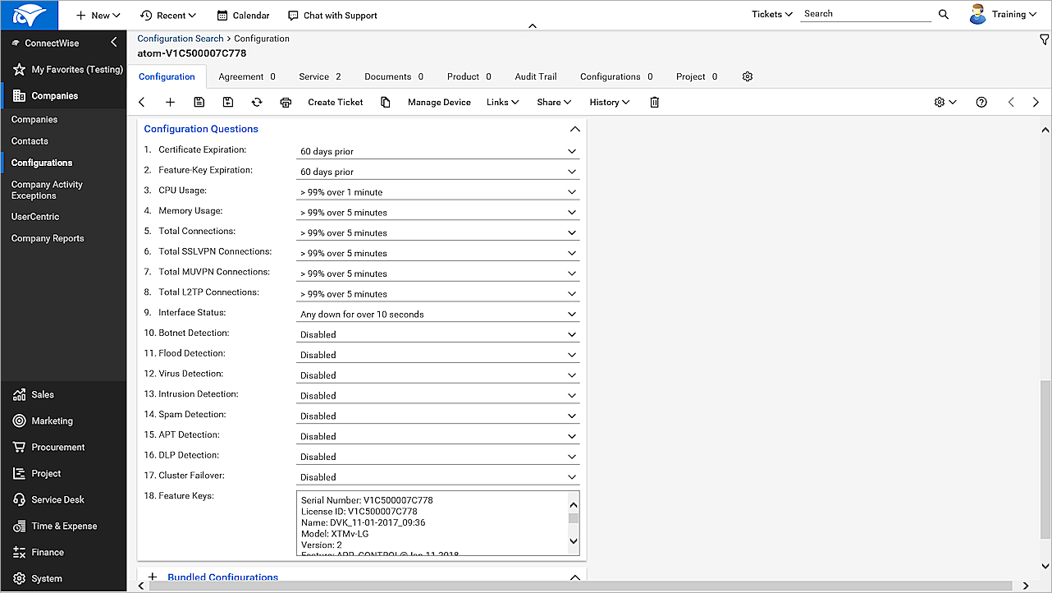Click the Manage Device button

[x=439, y=103]
